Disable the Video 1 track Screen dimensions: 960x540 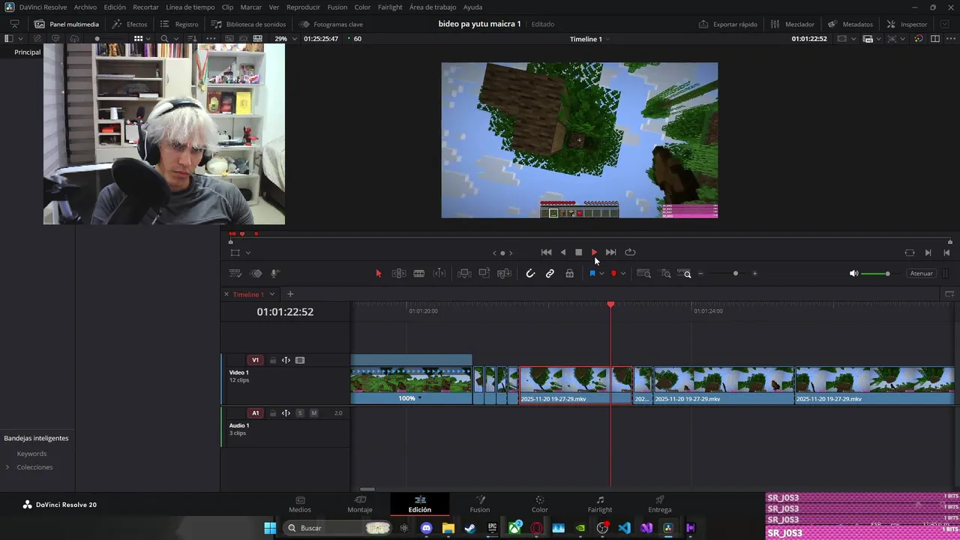(300, 360)
